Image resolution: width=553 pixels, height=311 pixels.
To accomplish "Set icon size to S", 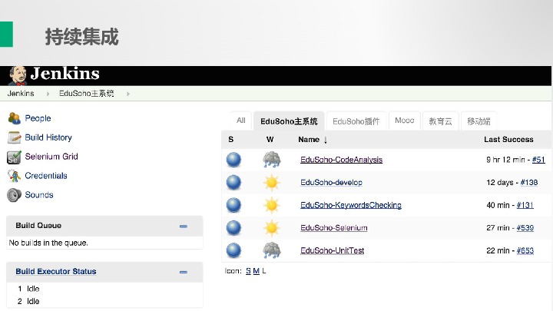I will pos(248,271).
